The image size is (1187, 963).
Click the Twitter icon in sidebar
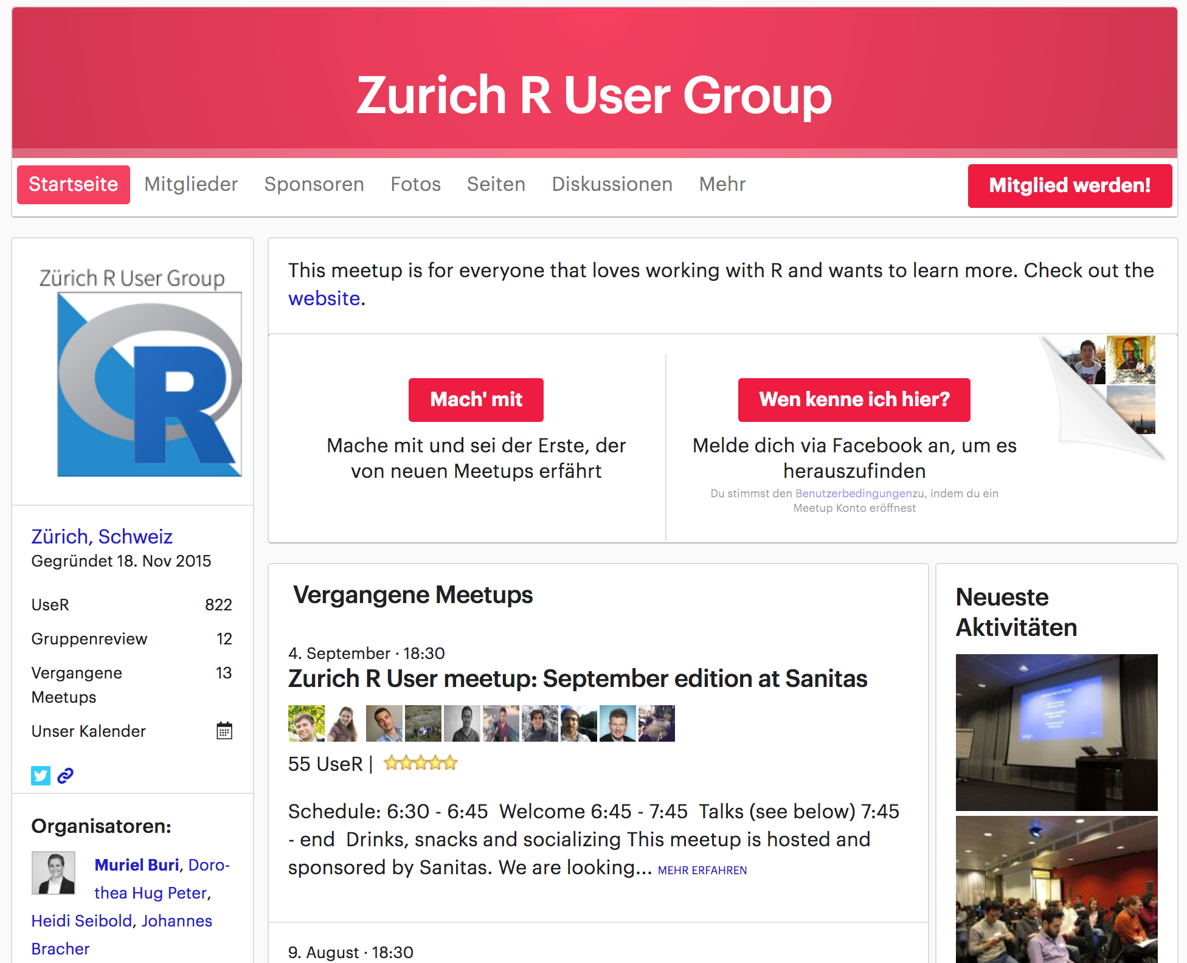point(41,775)
